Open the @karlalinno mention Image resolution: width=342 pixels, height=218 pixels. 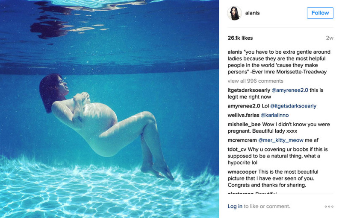tap(275, 115)
